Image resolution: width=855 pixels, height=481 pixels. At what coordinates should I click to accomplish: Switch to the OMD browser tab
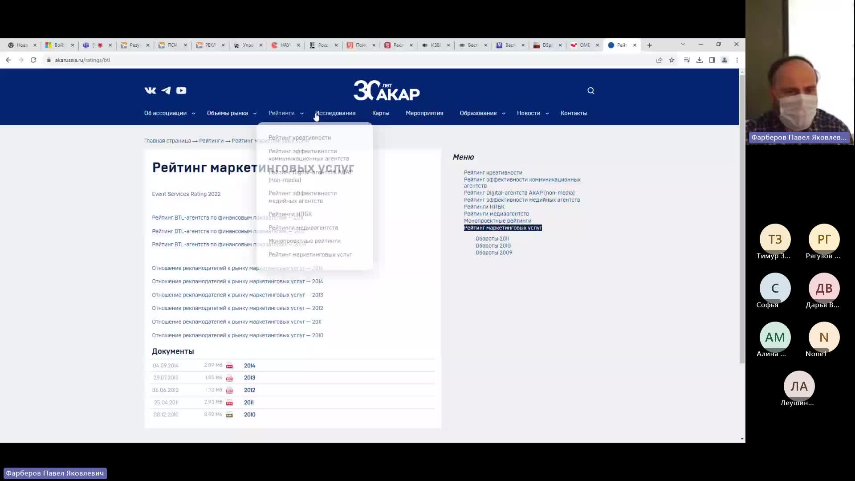pos(584,45)
